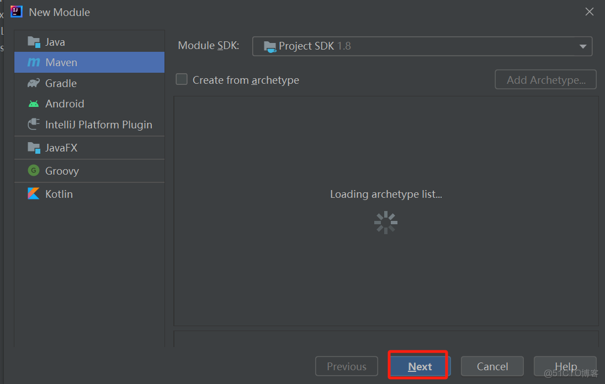Open Help for New Module
Screen dimensions: 605x384
565,366
